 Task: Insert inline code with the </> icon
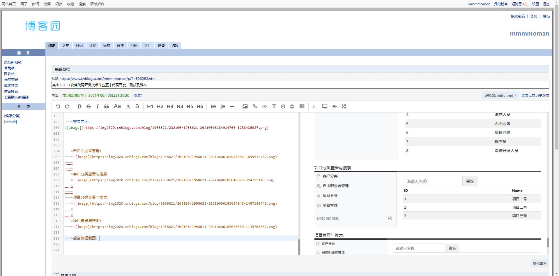(x=264, y=107)
